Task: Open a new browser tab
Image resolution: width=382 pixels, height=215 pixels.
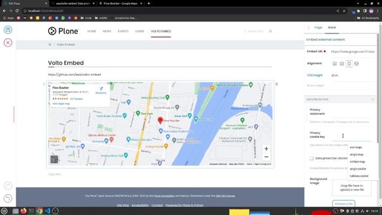Action: pyautogui.click(x=149, y=4)
